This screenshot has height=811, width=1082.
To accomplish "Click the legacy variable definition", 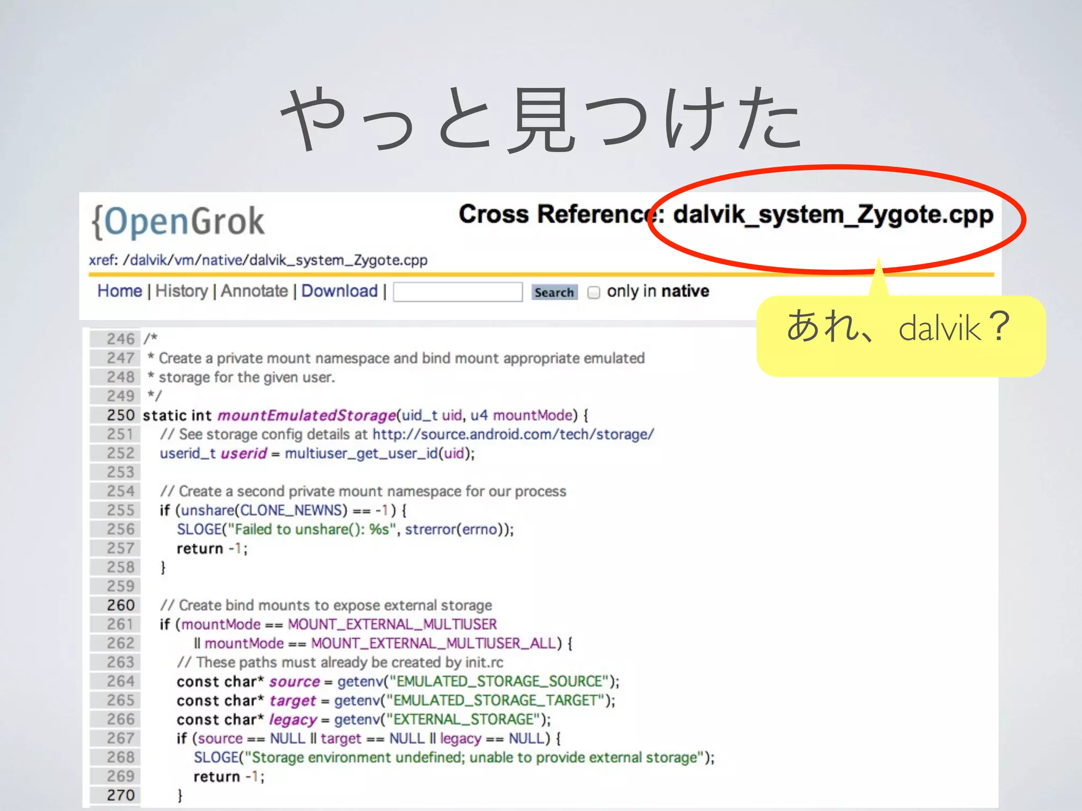I will coord(293,720).
